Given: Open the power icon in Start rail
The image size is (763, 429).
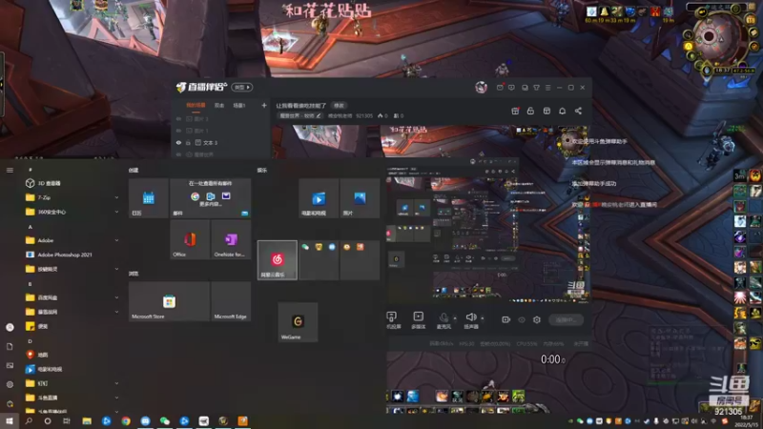Looking at the screenshot, I should (x=10, y=403).
